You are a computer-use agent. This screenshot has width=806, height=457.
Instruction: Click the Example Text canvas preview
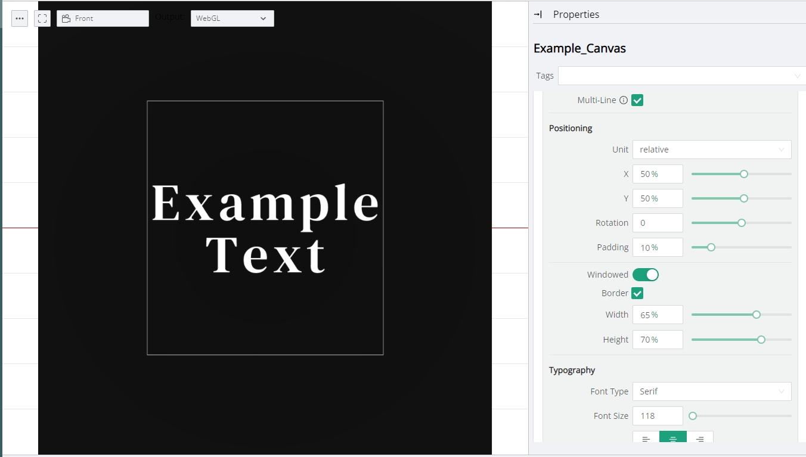pos(265,228)
